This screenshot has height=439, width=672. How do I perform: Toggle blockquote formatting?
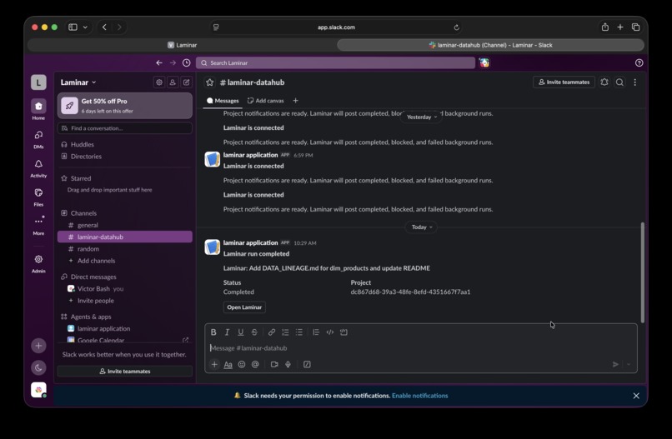click(x=316, y=332)
